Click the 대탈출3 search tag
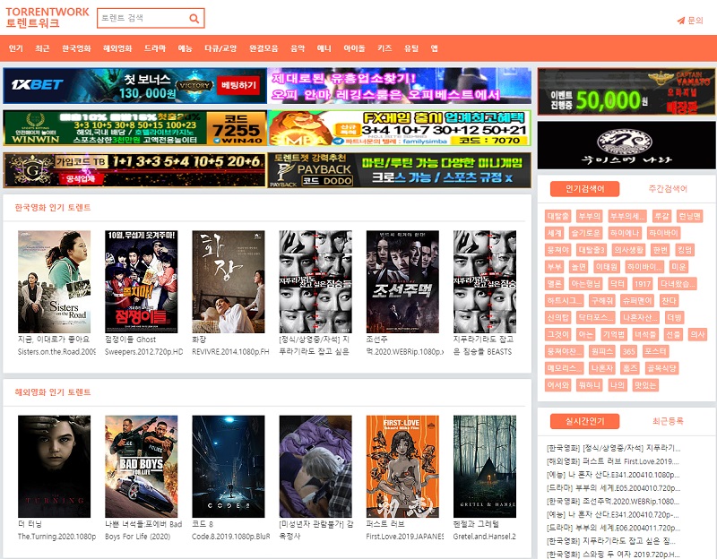 pyautogui.click(x=592, y=250)
